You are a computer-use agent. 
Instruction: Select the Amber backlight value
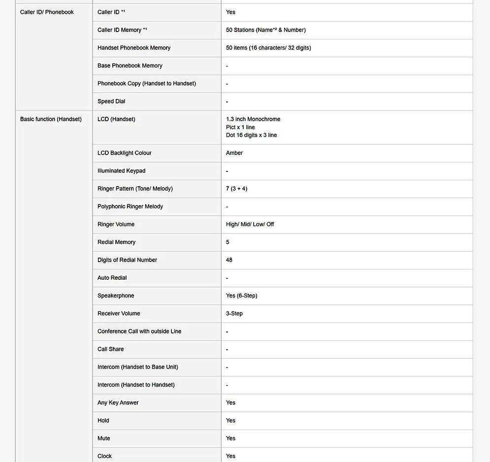click(234, 153)
